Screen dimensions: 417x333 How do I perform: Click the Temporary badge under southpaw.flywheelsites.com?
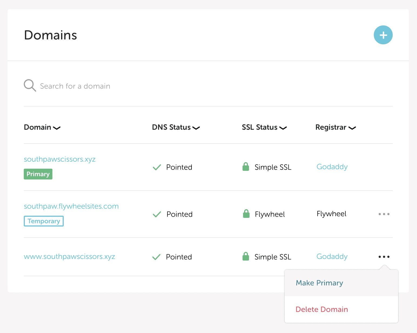43,221
